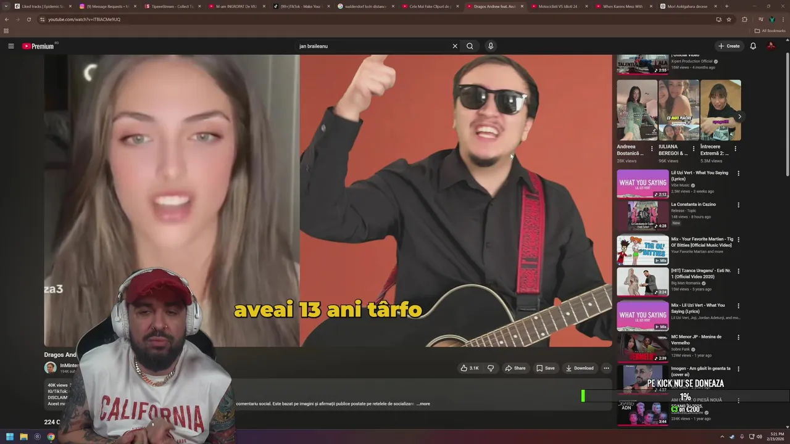Click the taskbar clock showing 5:21 PM

[x=776, y=437]
